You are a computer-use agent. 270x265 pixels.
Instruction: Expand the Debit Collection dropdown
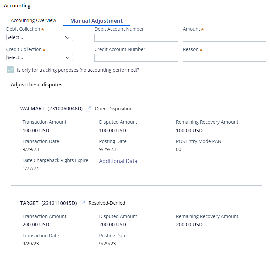pos(40,37)
